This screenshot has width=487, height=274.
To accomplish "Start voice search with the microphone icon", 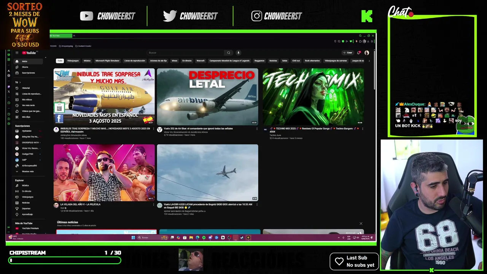I will coord(238,53).
